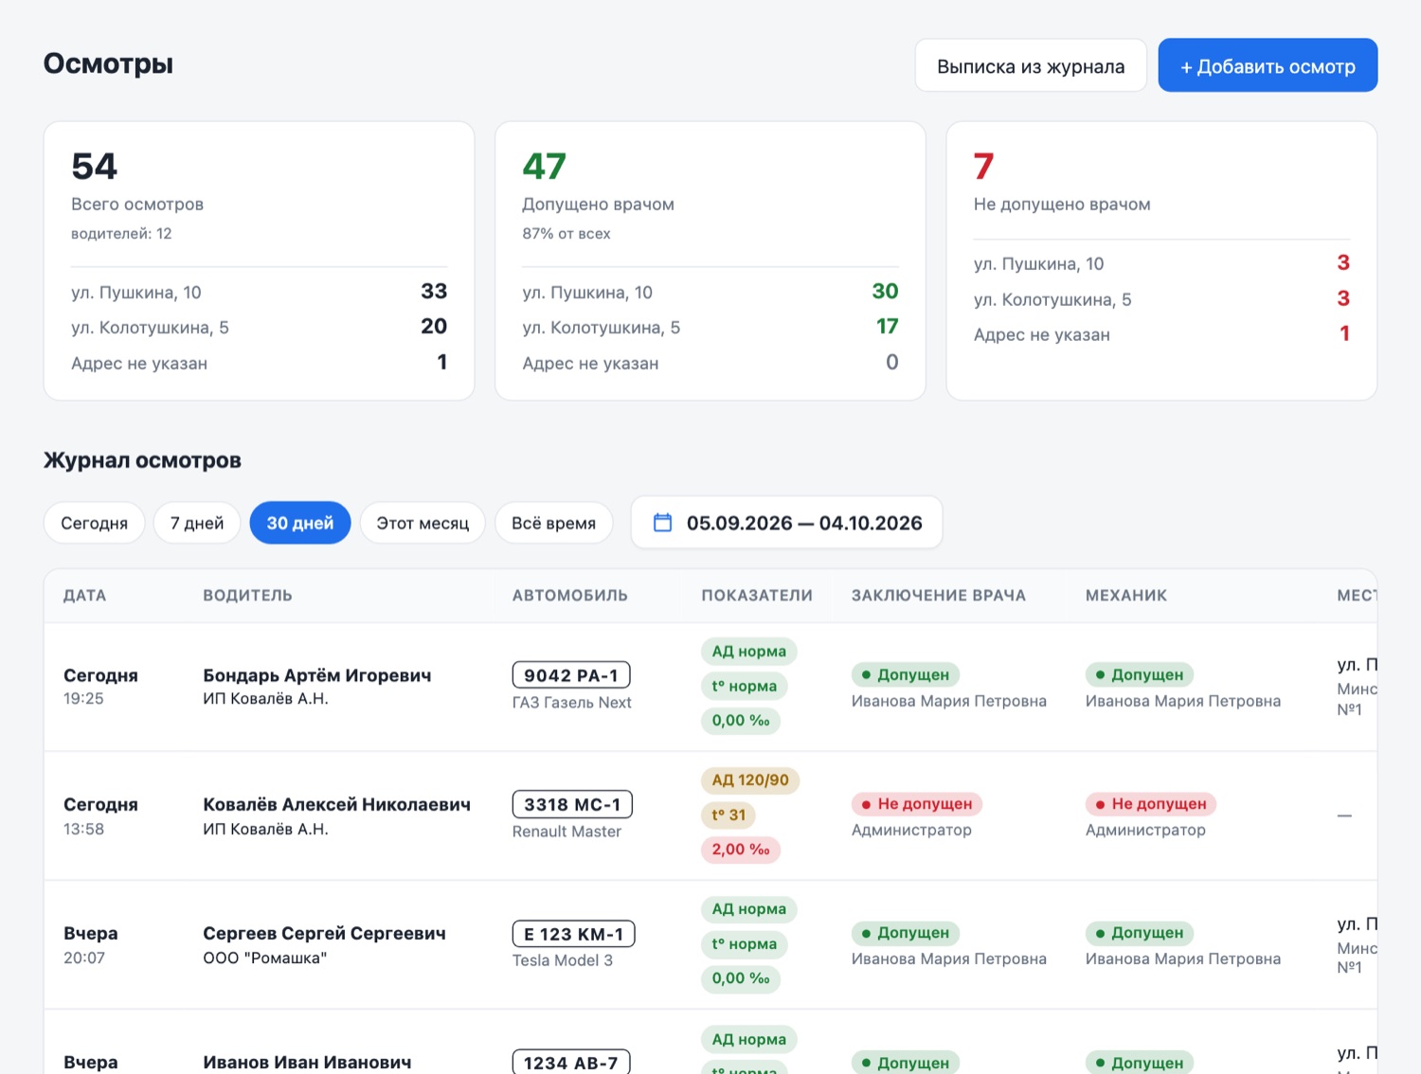Image resolution: width=1421 pixels, height=1074 pixels.
Task: Click the red 2,00 ‰ alcohol badge
Action: coord(741,850)
